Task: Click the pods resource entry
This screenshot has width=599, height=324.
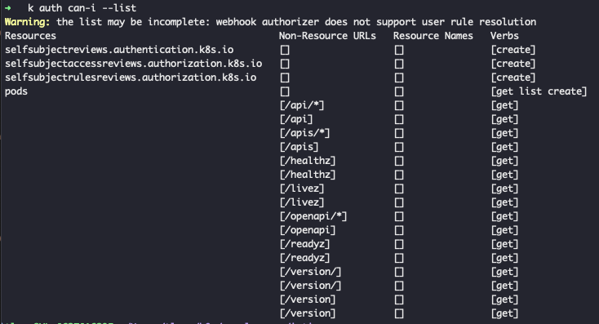Action: point(16,91)
